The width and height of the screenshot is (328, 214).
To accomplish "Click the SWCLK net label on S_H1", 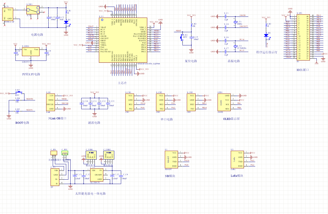I will pos(65,103).
